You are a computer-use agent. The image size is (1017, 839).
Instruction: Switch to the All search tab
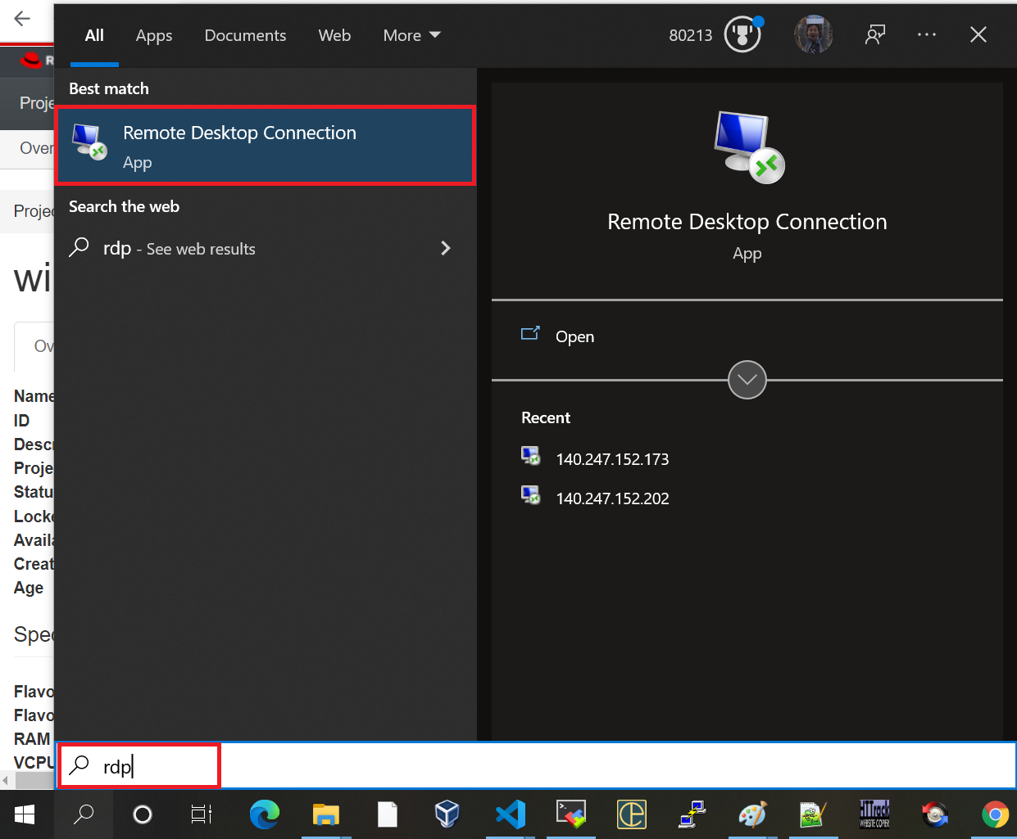[94, 35]
